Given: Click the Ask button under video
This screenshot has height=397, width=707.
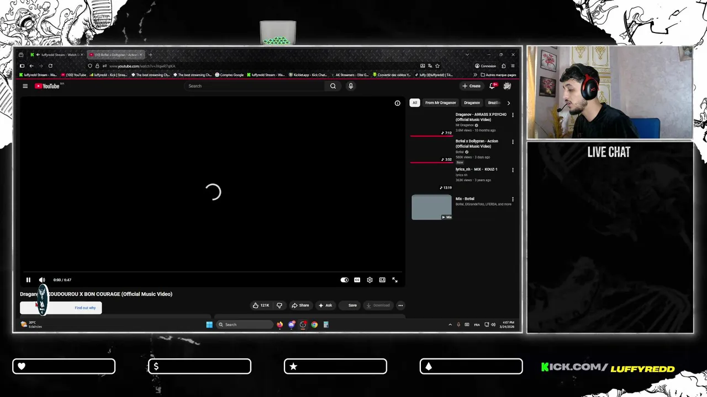Looking at the screenshot, I should click(325, 305).
